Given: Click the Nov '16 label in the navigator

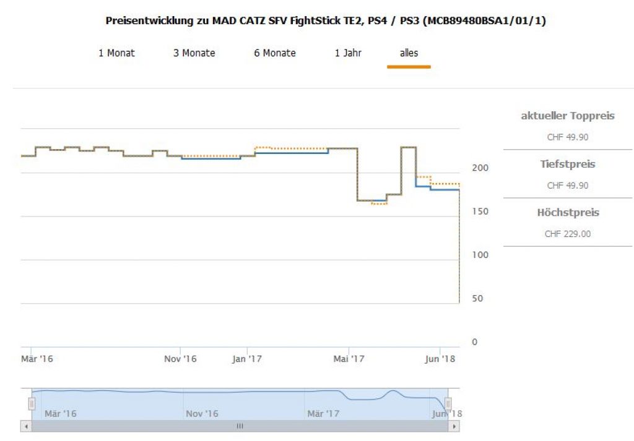Looking at the screenshot, I should [202, 413].
